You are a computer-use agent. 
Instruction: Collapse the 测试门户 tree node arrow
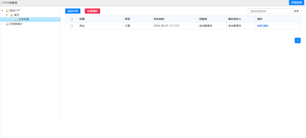coord(3,10)
